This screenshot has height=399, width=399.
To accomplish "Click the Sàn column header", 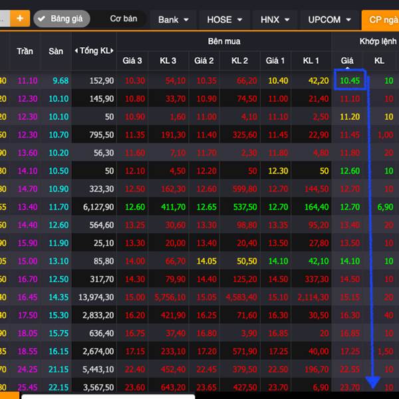I will tap(56, 51).
